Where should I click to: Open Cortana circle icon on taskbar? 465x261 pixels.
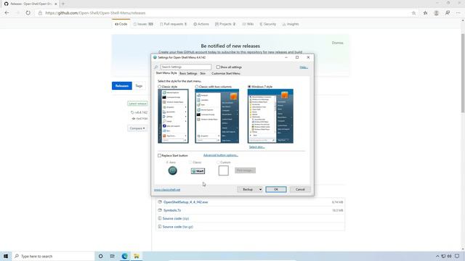tap(101, 256)
